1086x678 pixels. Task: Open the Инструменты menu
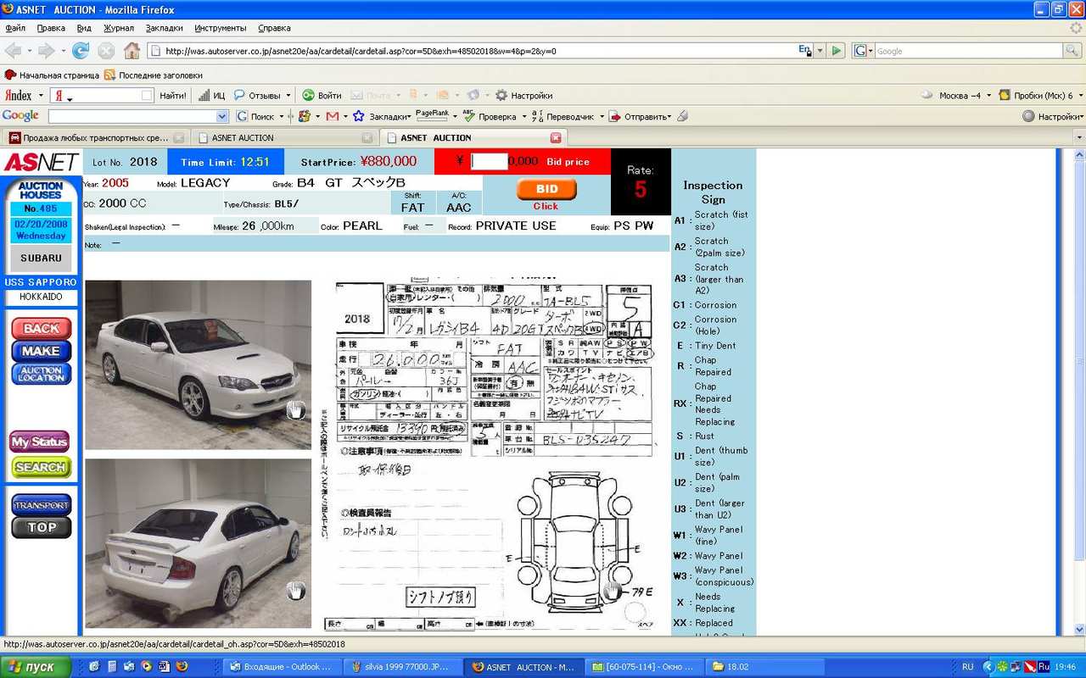coord(221,28)
